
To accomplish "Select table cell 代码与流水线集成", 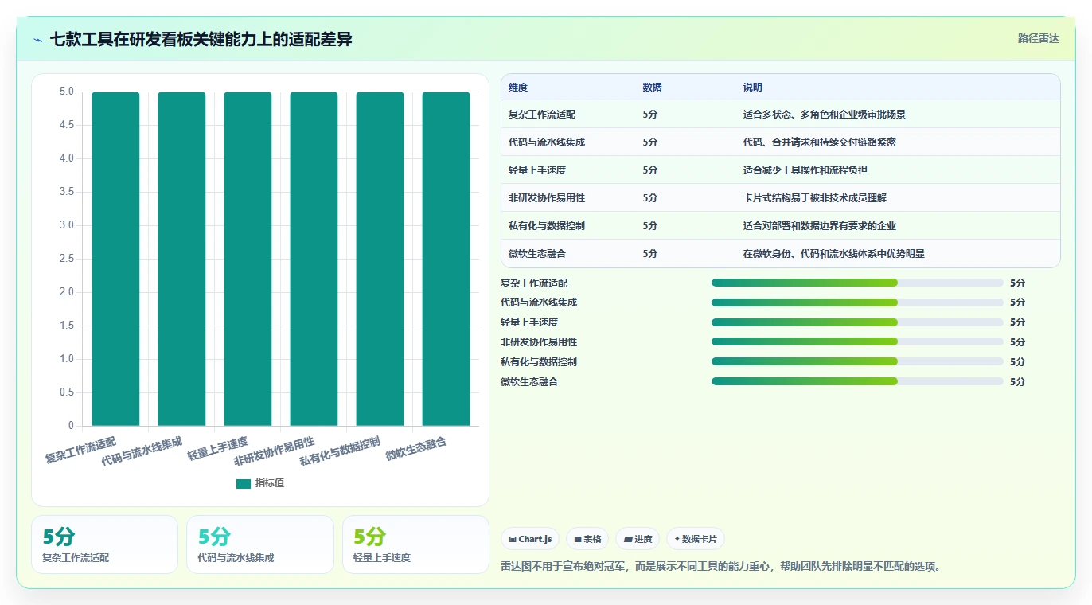I will pyautogui.click(x=547, y=142).
